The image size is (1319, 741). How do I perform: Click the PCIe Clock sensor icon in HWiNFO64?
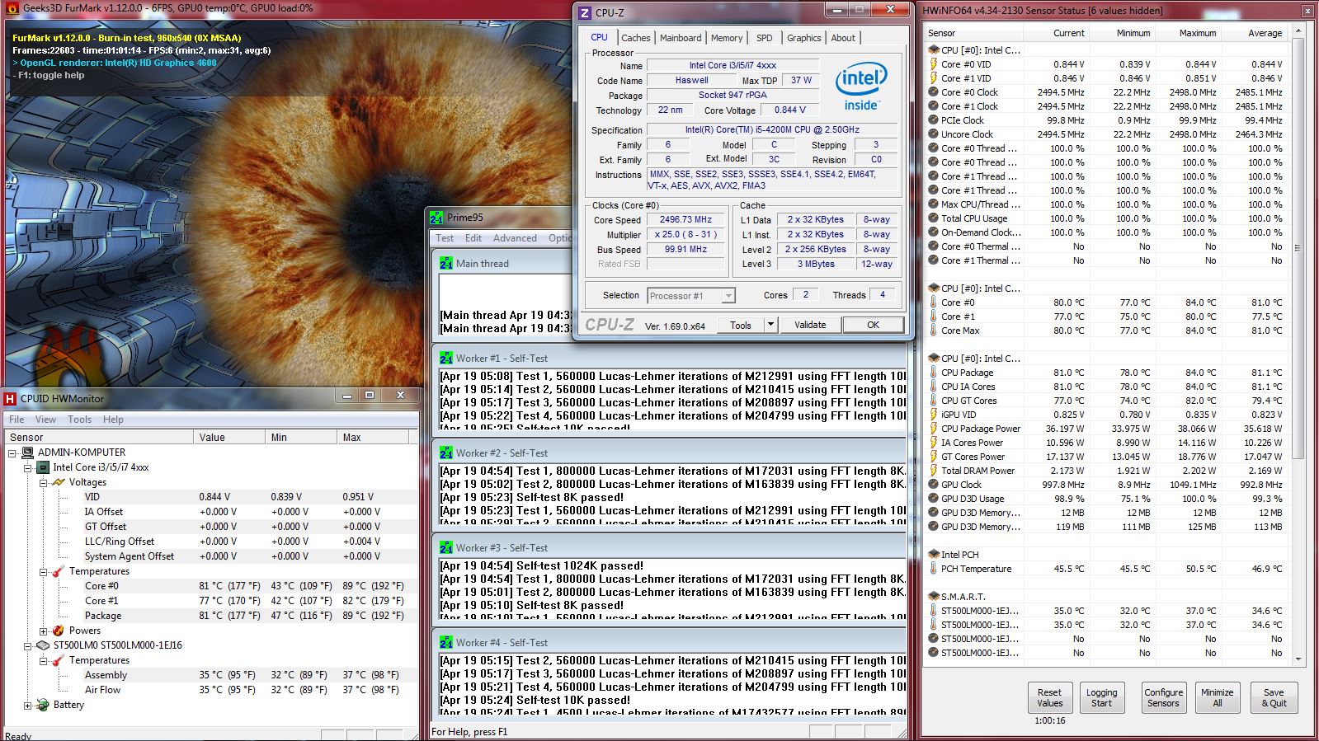pos(933,120)
